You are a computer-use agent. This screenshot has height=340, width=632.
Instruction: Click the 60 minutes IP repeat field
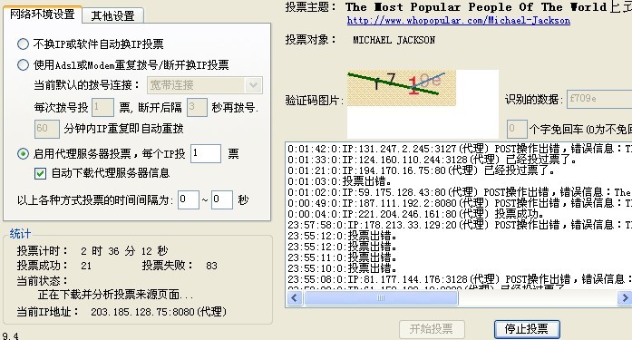[x=47, y=129]
